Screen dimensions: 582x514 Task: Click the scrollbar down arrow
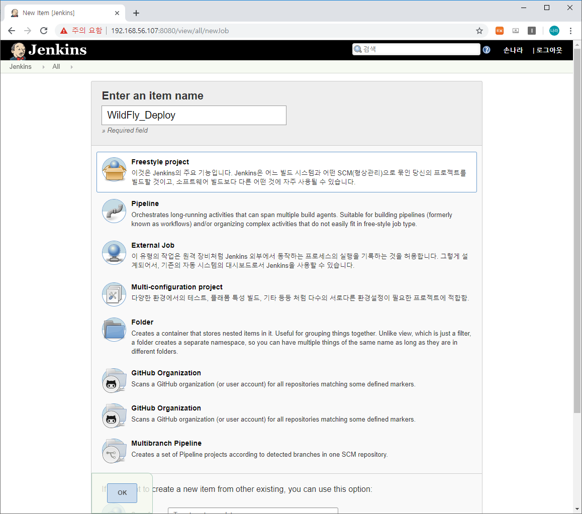click(x=577, y=509)
